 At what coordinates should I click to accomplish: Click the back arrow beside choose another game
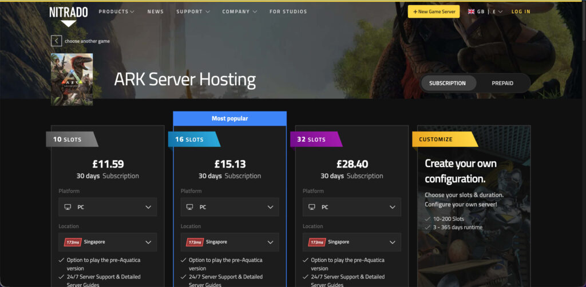click(x=56, y=41)
